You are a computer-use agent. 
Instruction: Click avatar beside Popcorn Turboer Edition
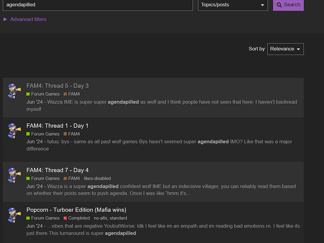(14, 215)
